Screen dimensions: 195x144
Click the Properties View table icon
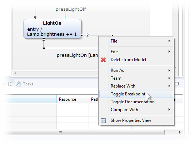click(103, 120)
